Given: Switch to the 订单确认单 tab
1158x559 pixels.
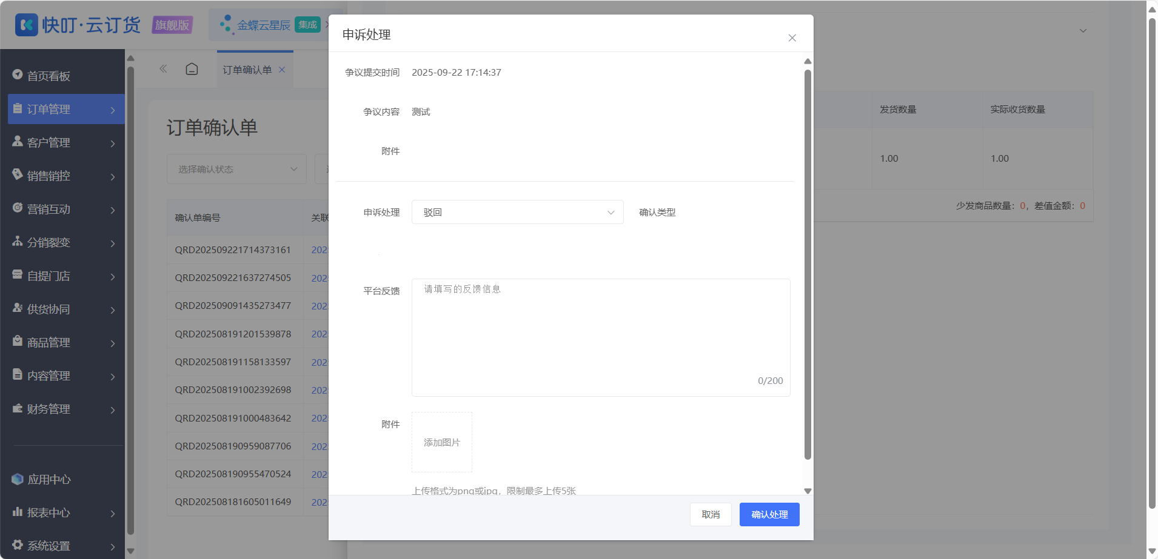Looking at the screenshot, I should coord(247,70).
